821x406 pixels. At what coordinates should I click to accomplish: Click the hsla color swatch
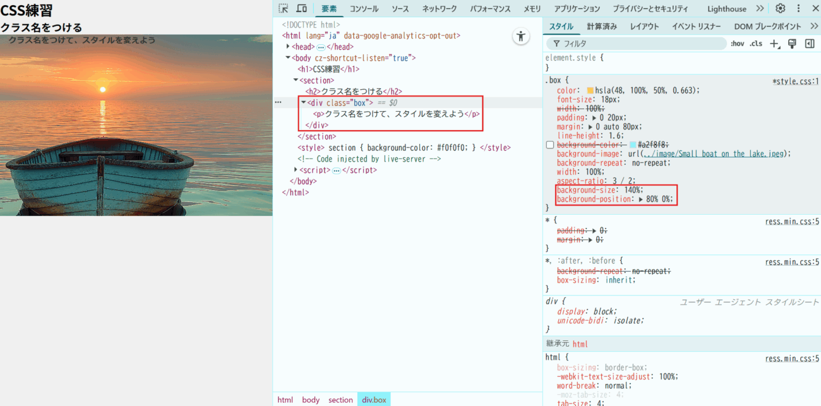(x=590, y=91)
